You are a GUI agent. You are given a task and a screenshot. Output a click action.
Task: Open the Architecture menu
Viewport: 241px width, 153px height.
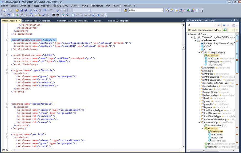pyautogui.click(x=97, y=6)
